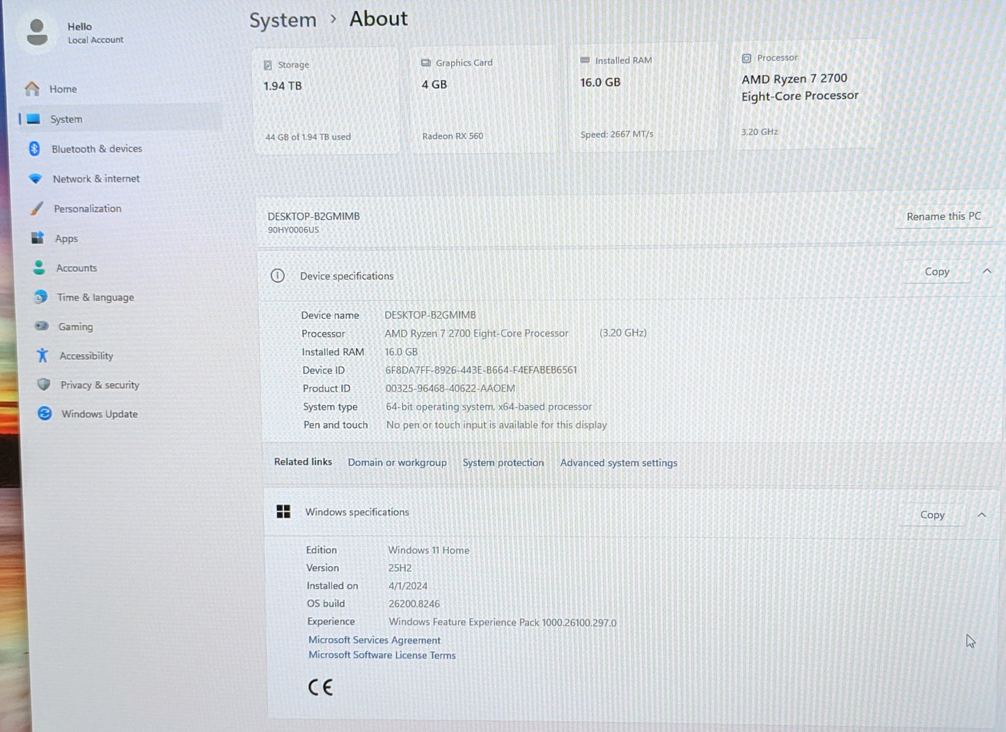The image size is (1006, 732).
Task: Open Network & internet wifi icon
Action: [x=36, y=178]
